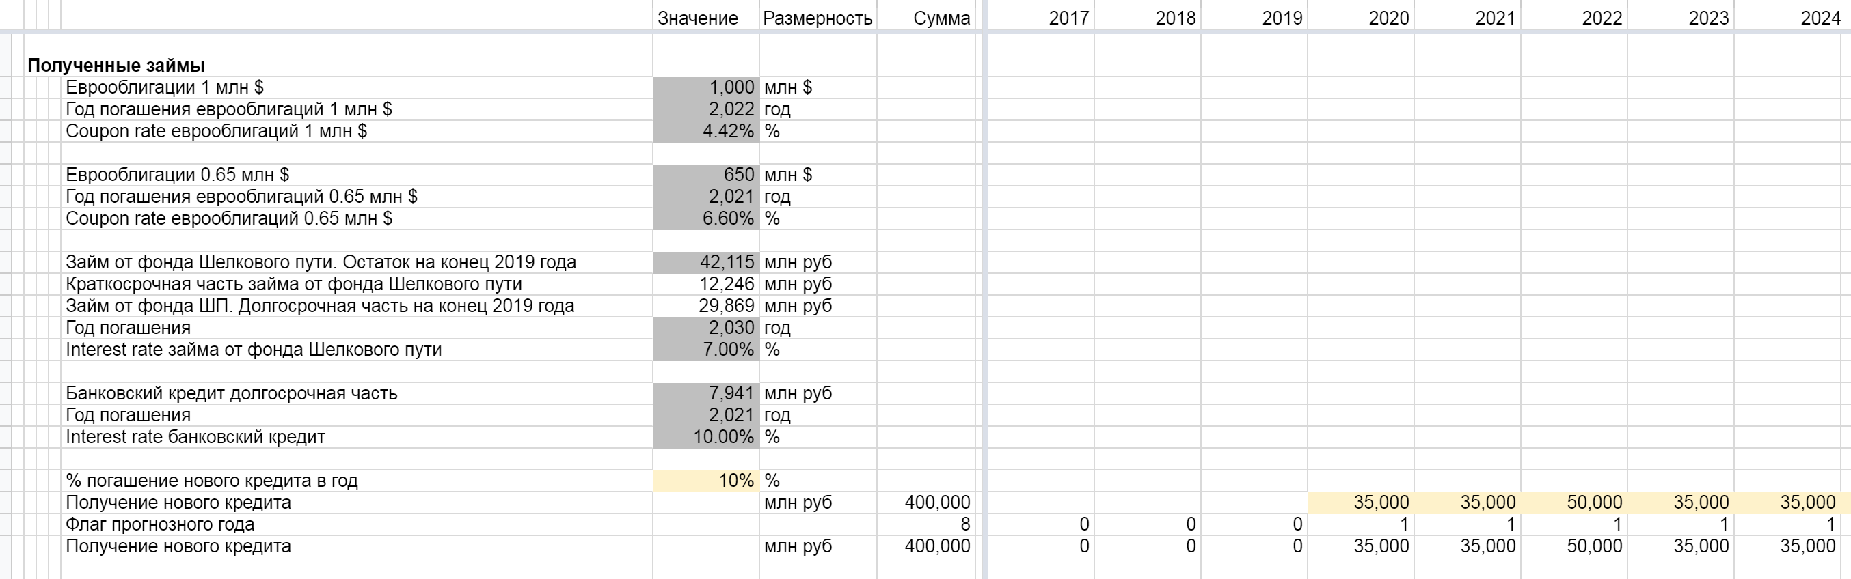1851x579 pixels.
Task: Click the 2019 year column header
Action: 1282,18
